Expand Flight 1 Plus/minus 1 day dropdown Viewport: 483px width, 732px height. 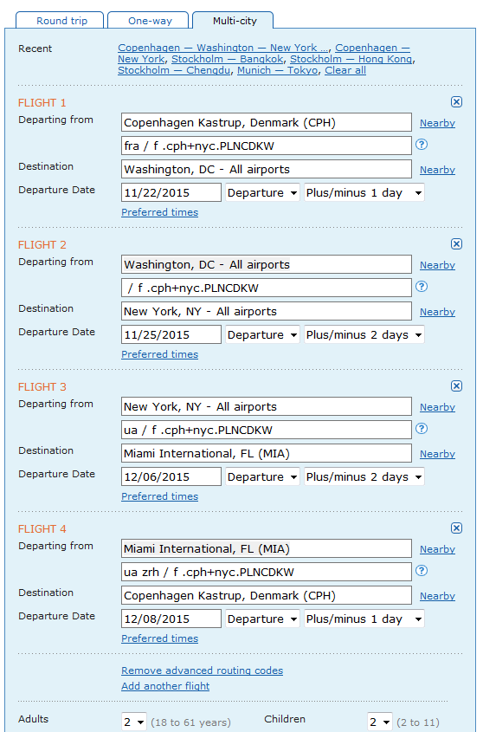pyautogui.click(x=364, y=193)
